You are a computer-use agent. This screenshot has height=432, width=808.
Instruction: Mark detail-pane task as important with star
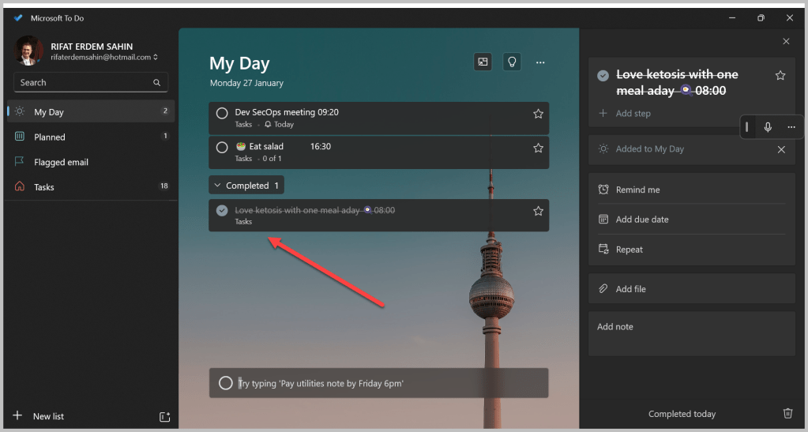click(780, 76)
